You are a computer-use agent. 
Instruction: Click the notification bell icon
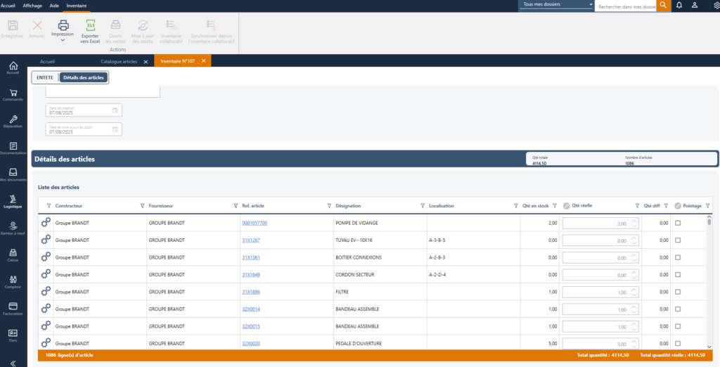point(679,5)
